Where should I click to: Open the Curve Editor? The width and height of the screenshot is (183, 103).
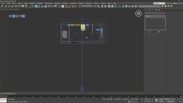point(112,6)
